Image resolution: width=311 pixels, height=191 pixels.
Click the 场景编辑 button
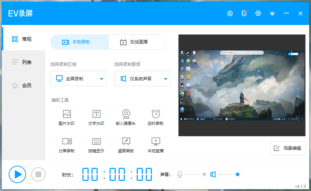[x=287, y=148]
